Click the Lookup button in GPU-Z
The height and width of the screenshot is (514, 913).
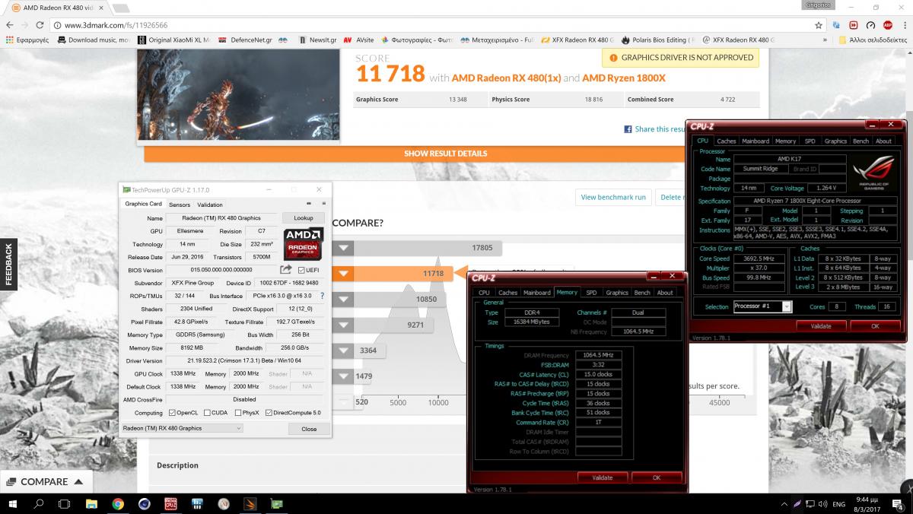[304, 218]
